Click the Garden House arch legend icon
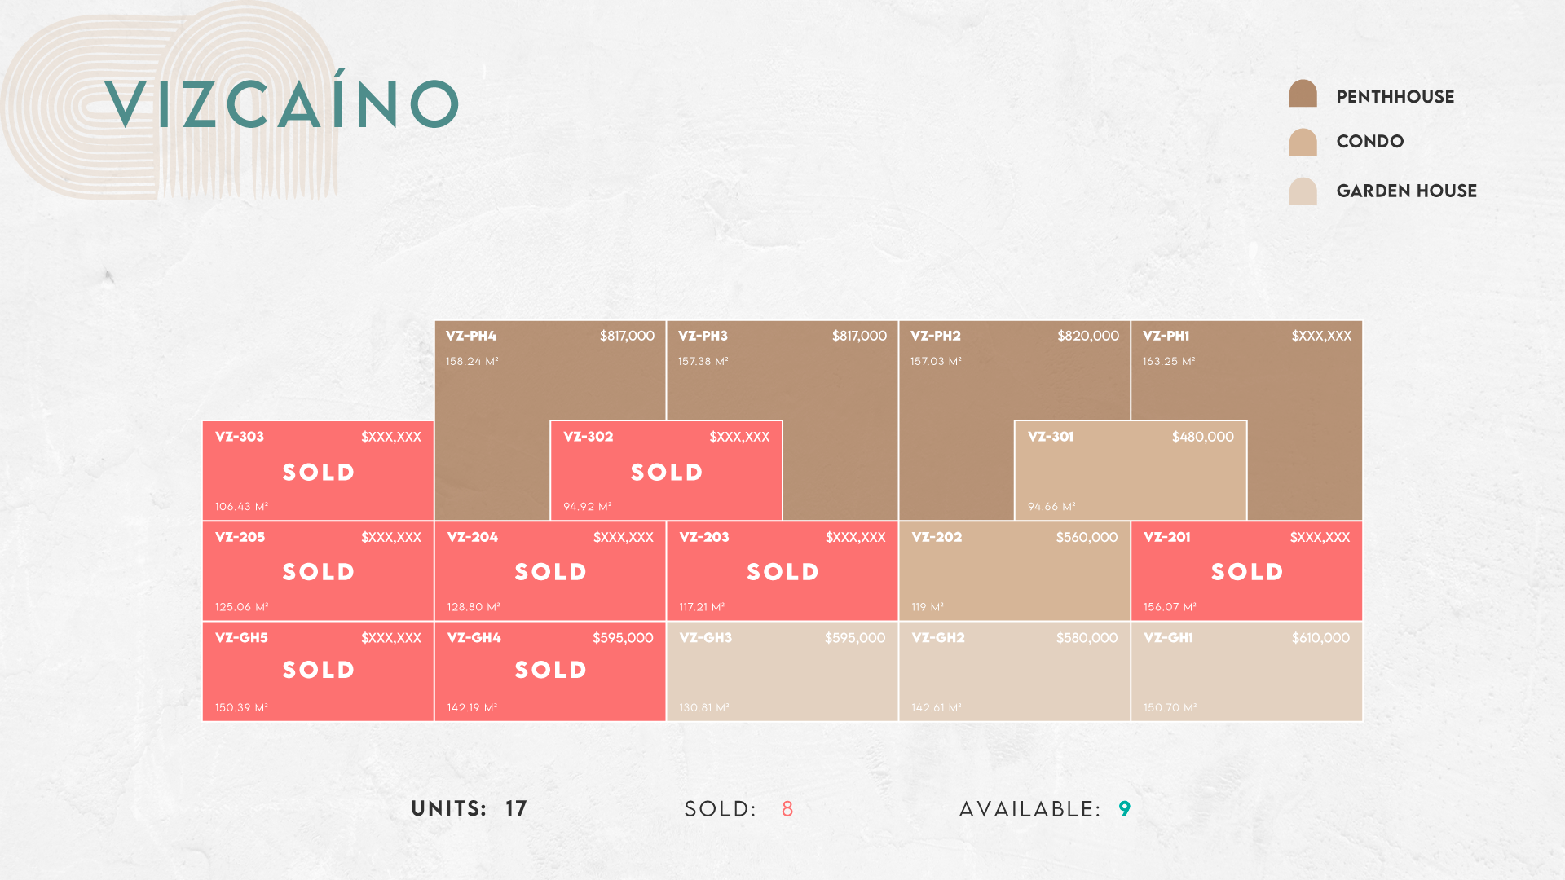 click(1303, 191)
